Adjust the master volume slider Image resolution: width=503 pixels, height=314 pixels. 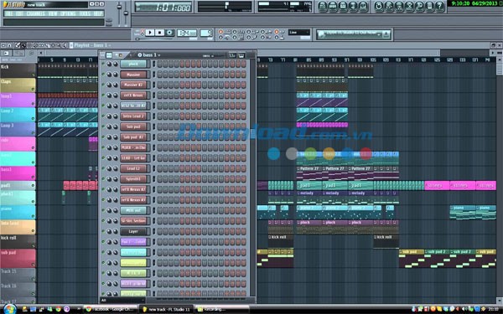coord(119,7)
